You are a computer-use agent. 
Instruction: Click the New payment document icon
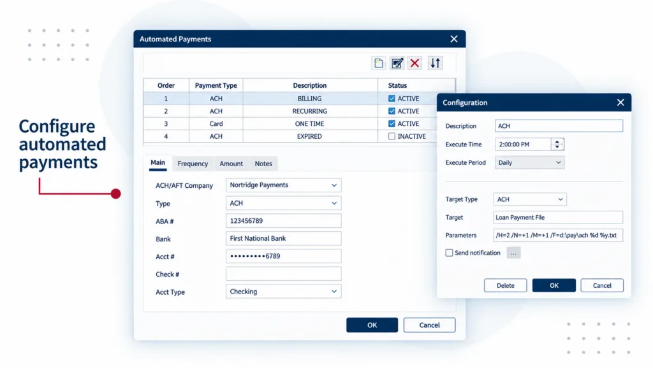[x=378, y=63]
